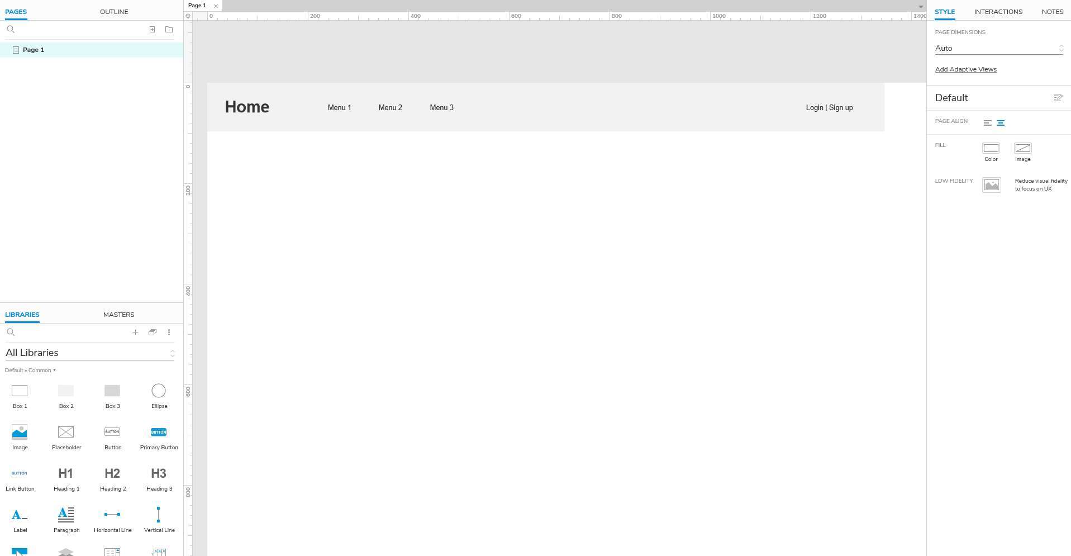The height and width of the screenshot is (556, 1071).
Task: Select the Button widget
Action: [112, 438]
